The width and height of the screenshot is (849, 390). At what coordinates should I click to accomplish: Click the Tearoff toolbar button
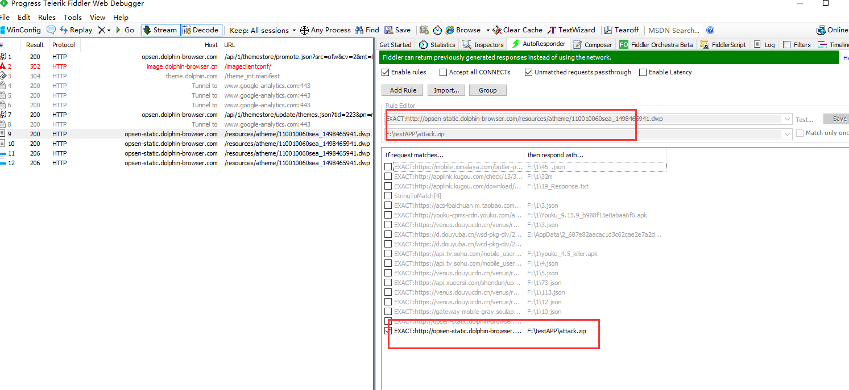(622, 30)
